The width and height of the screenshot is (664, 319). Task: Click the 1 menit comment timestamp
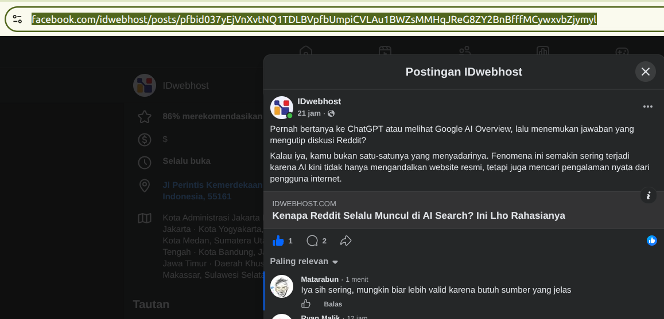(356, 279)
